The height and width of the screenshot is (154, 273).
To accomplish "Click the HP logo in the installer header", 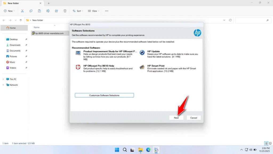I will 198,33.
